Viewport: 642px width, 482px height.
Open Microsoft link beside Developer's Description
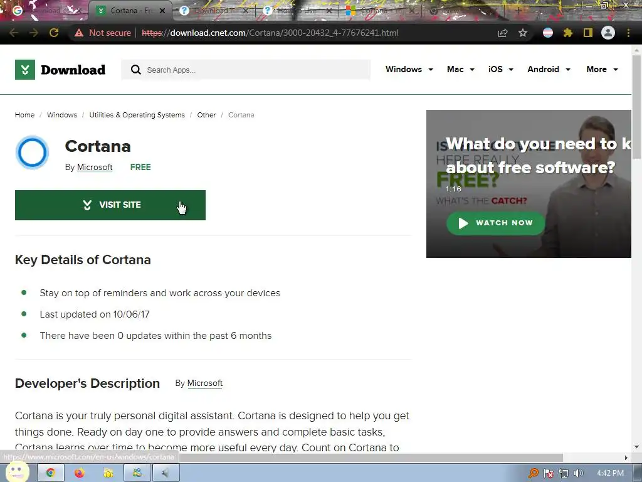(x=205, y=383)
